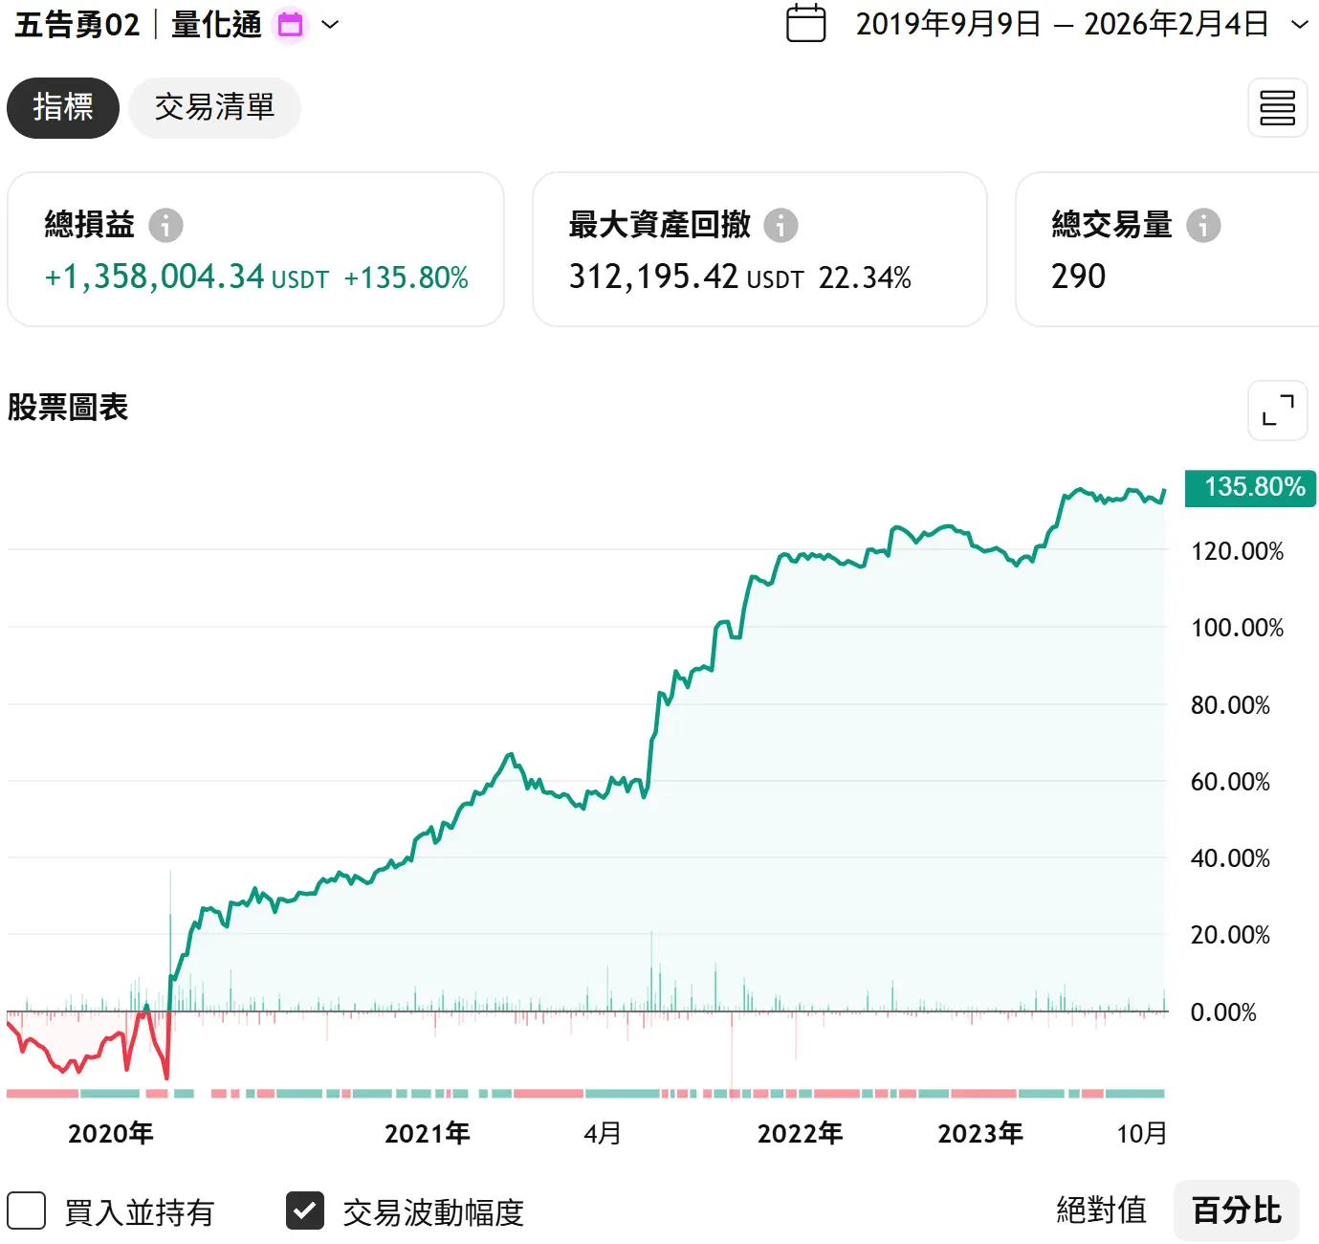Enable the 買入並持有 checkbox
This screenshot has width=1319, height=1244.
click(x=27, y=1211)
